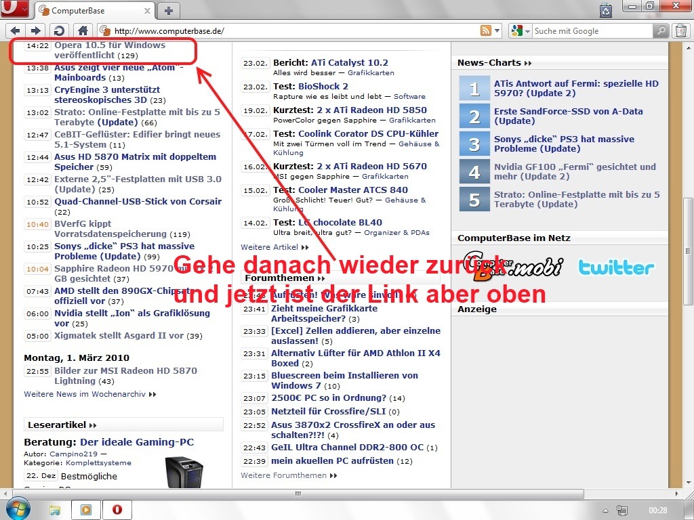
Task: Open Excel Zellen addieren forum thread
Action: click(356, 336)
